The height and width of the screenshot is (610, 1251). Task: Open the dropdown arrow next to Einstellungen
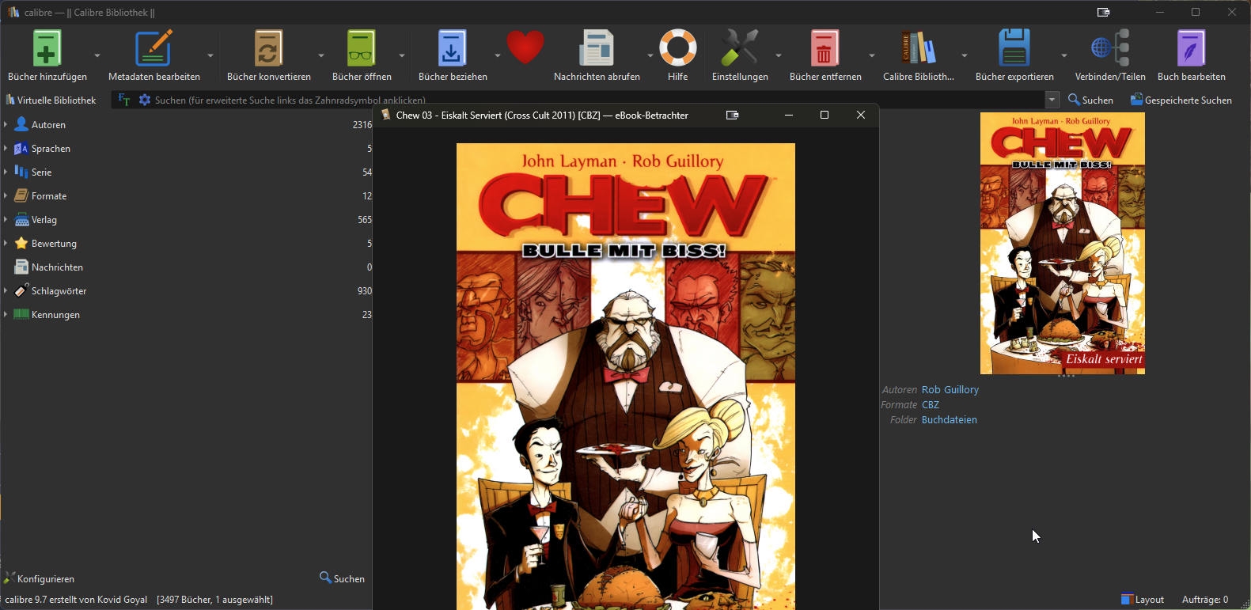tap(779, 55)
